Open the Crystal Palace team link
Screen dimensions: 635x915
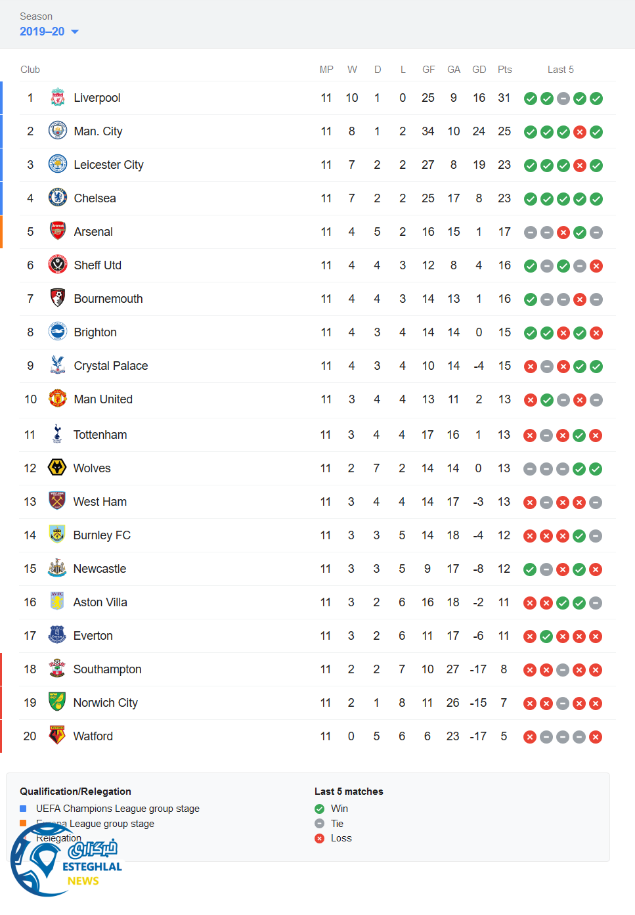coord(110,366)
